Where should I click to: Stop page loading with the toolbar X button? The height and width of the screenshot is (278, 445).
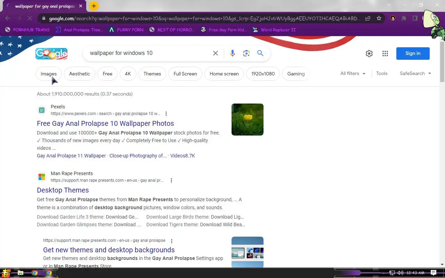(30, 18)
